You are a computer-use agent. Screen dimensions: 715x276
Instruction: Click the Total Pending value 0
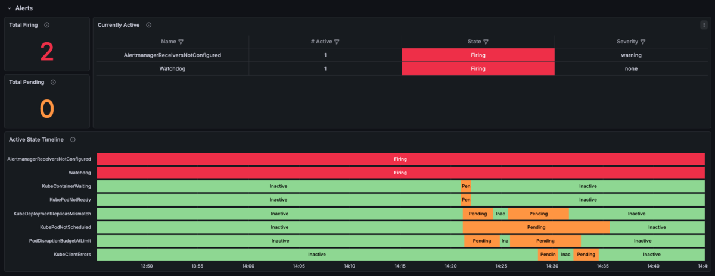pyautogui.click(x=47, y=108)
